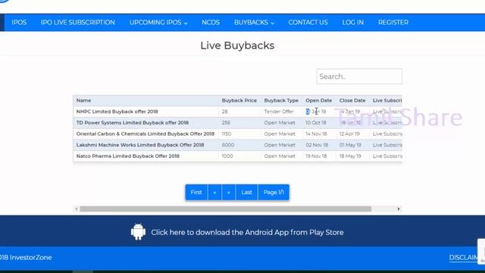Open the NCDS menu item
This screenshot has width=485, height=273.
[211, 23]
